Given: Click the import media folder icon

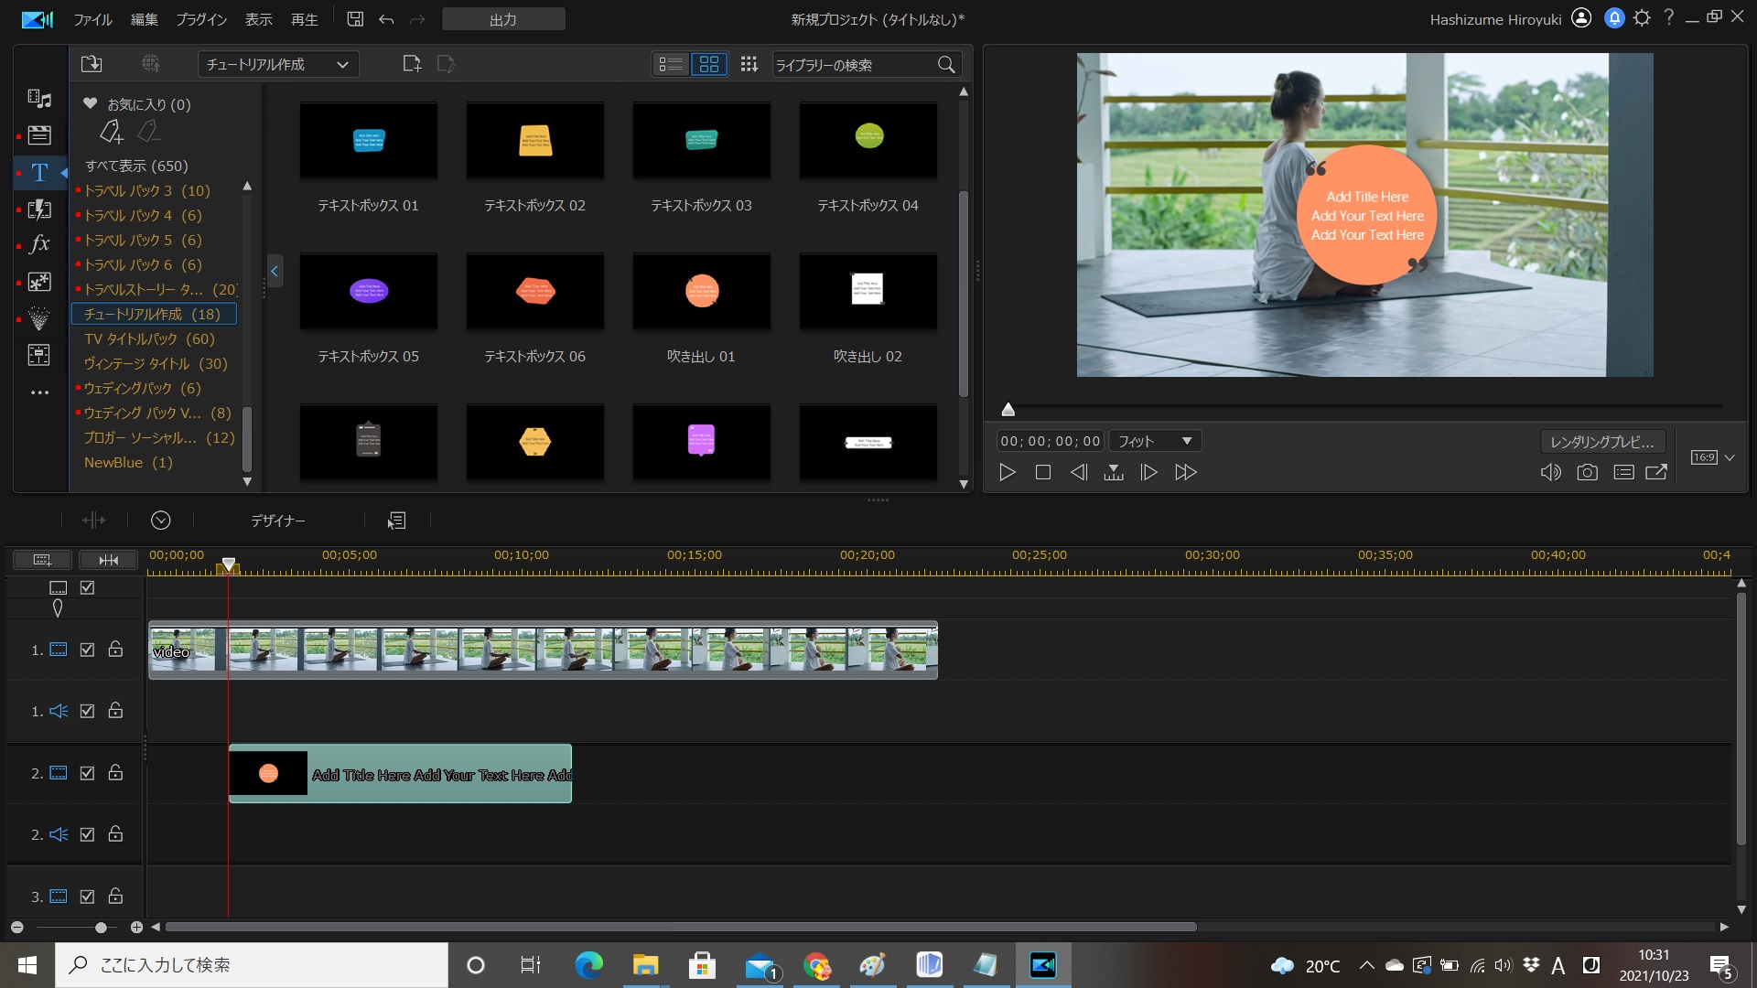Looking at the screenshot, I should coord(92,64).
